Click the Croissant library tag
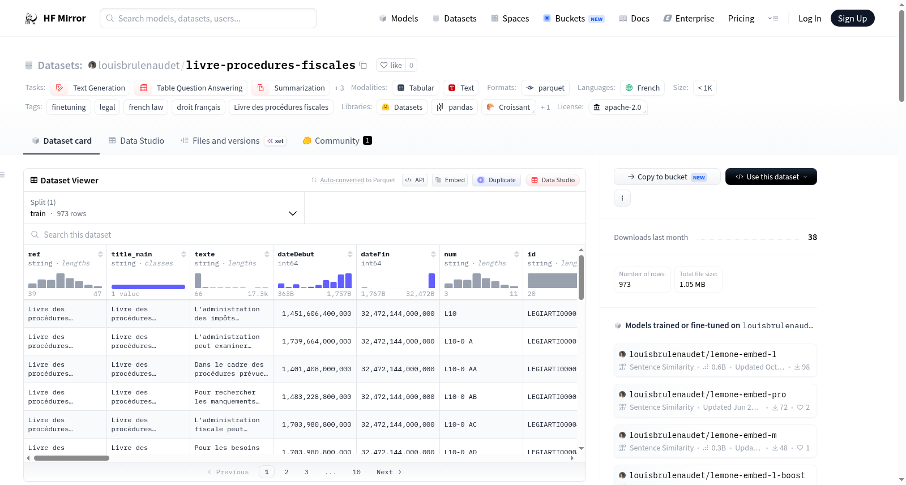The width and height of the screenshot is (906, 485). pyautogui.click(x=508, y=107)
